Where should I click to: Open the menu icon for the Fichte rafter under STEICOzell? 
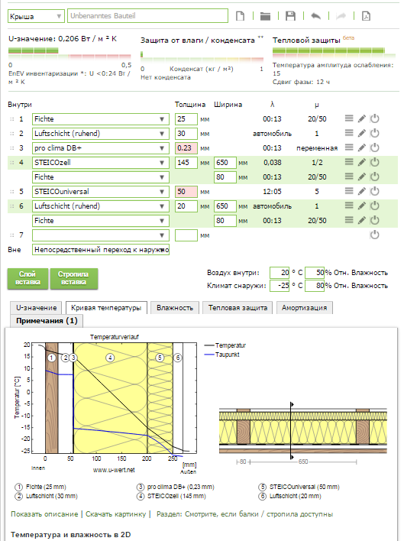(x=349, y=177)
